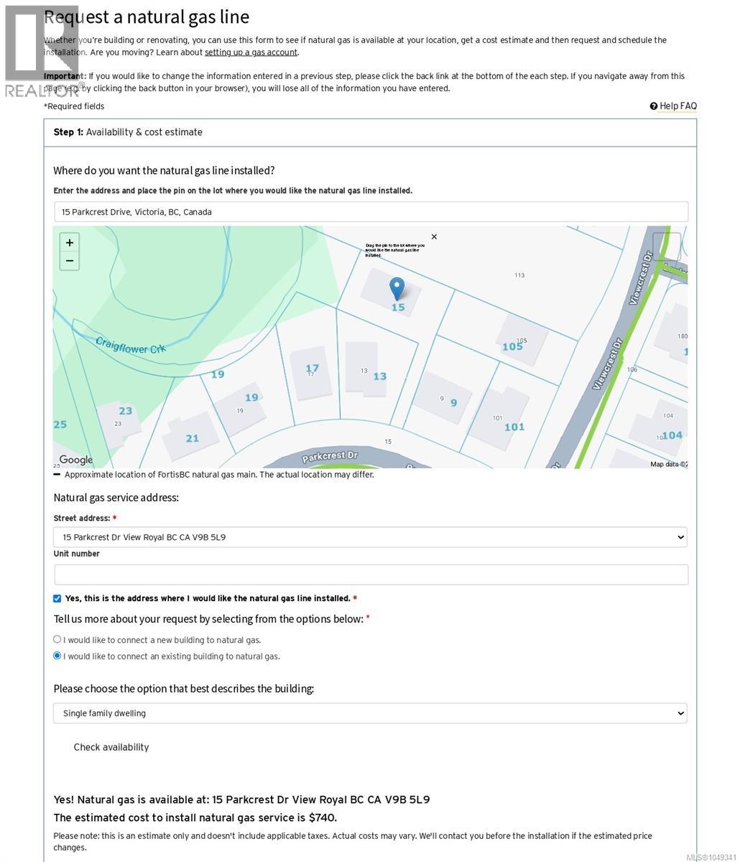Zoom in on the map

70,243
